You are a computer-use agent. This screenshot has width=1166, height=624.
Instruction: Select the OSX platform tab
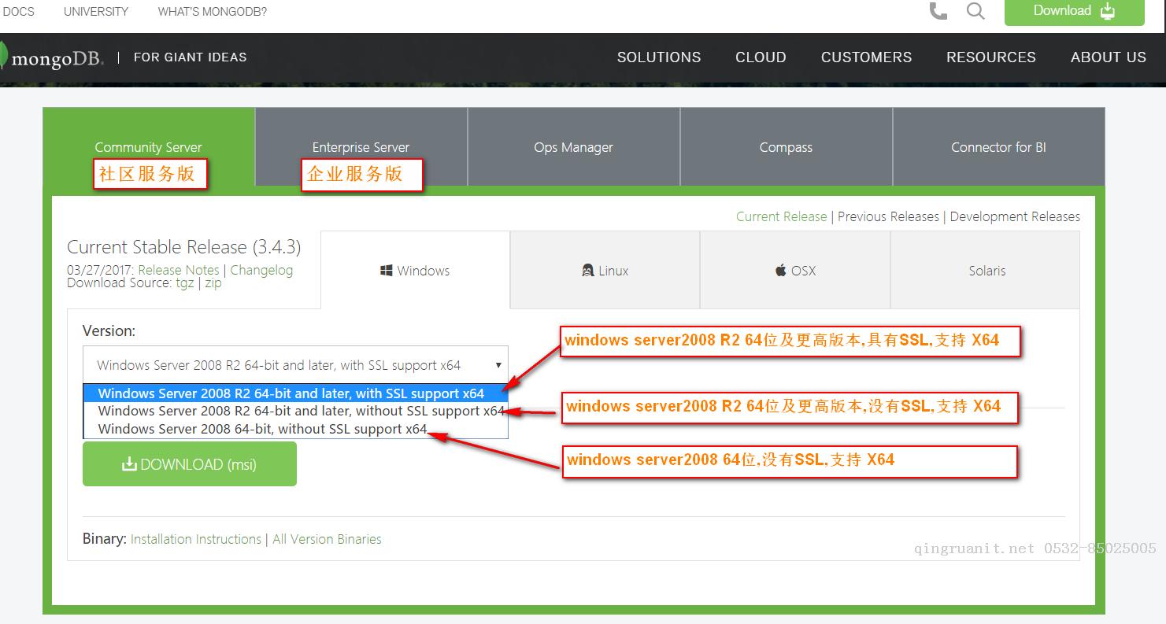pos(794,271)
